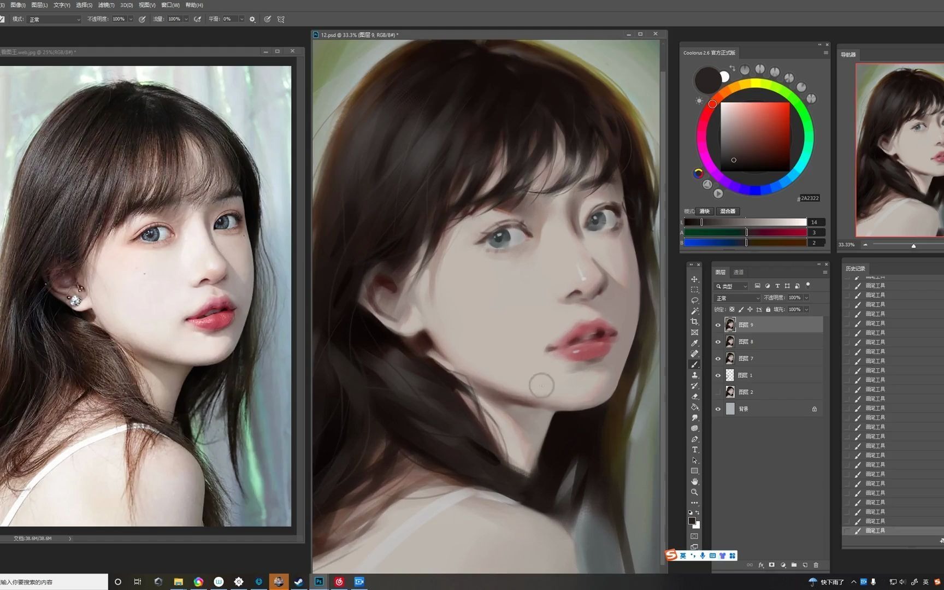Select the Rectangle shape tool
This screenshot has width=944, height=590.
694,471
